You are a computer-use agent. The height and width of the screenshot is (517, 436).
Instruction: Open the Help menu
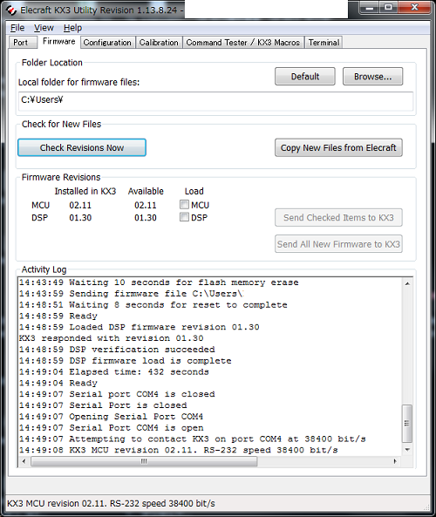[72, 28]
